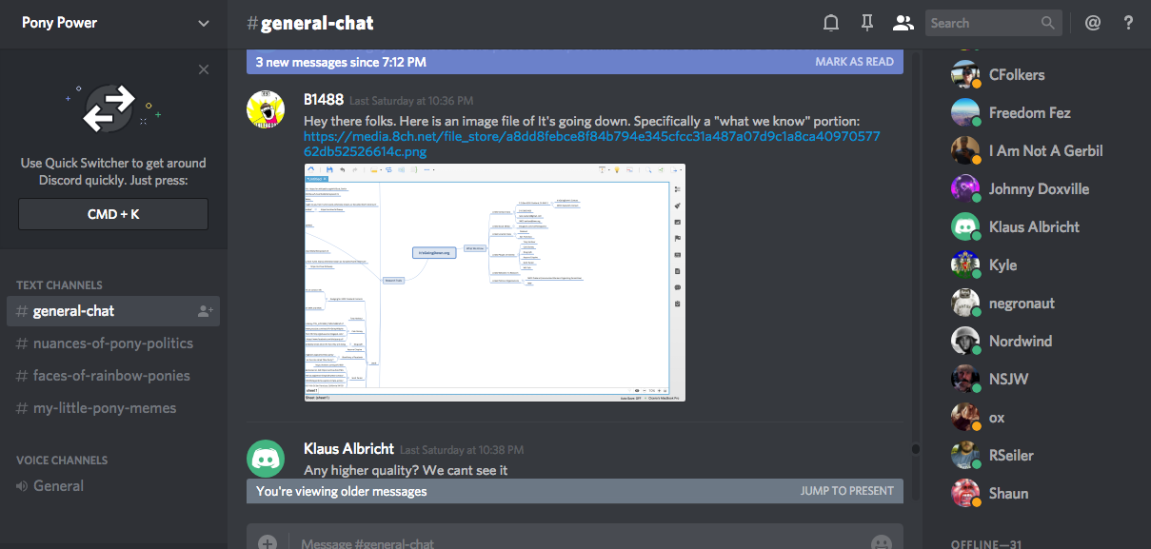Viewport: 1151px width, 549px height.
Task: Open the mind map image thumbnail
Action: point(494,283)
